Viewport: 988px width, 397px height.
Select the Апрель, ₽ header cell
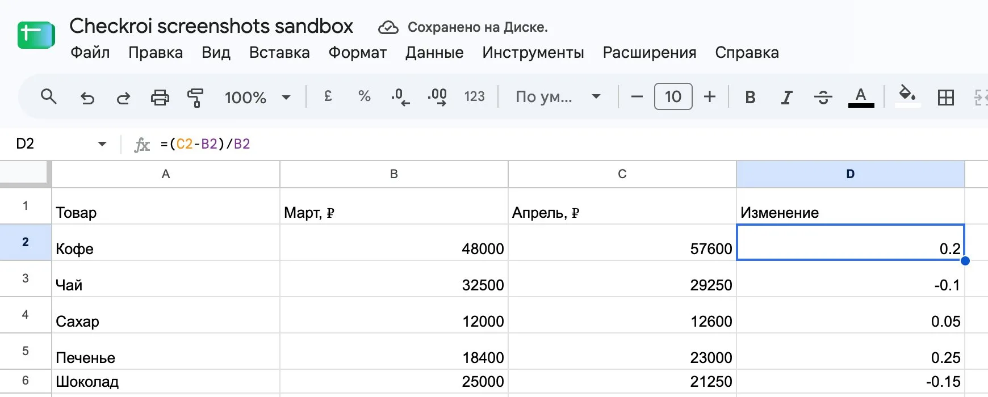[x=622, y=206]
